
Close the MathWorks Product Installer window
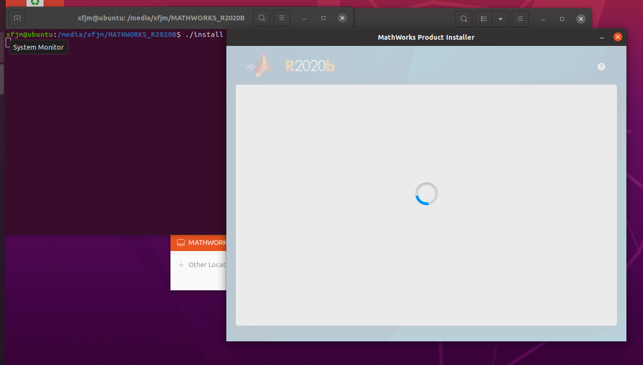[617, 37]
